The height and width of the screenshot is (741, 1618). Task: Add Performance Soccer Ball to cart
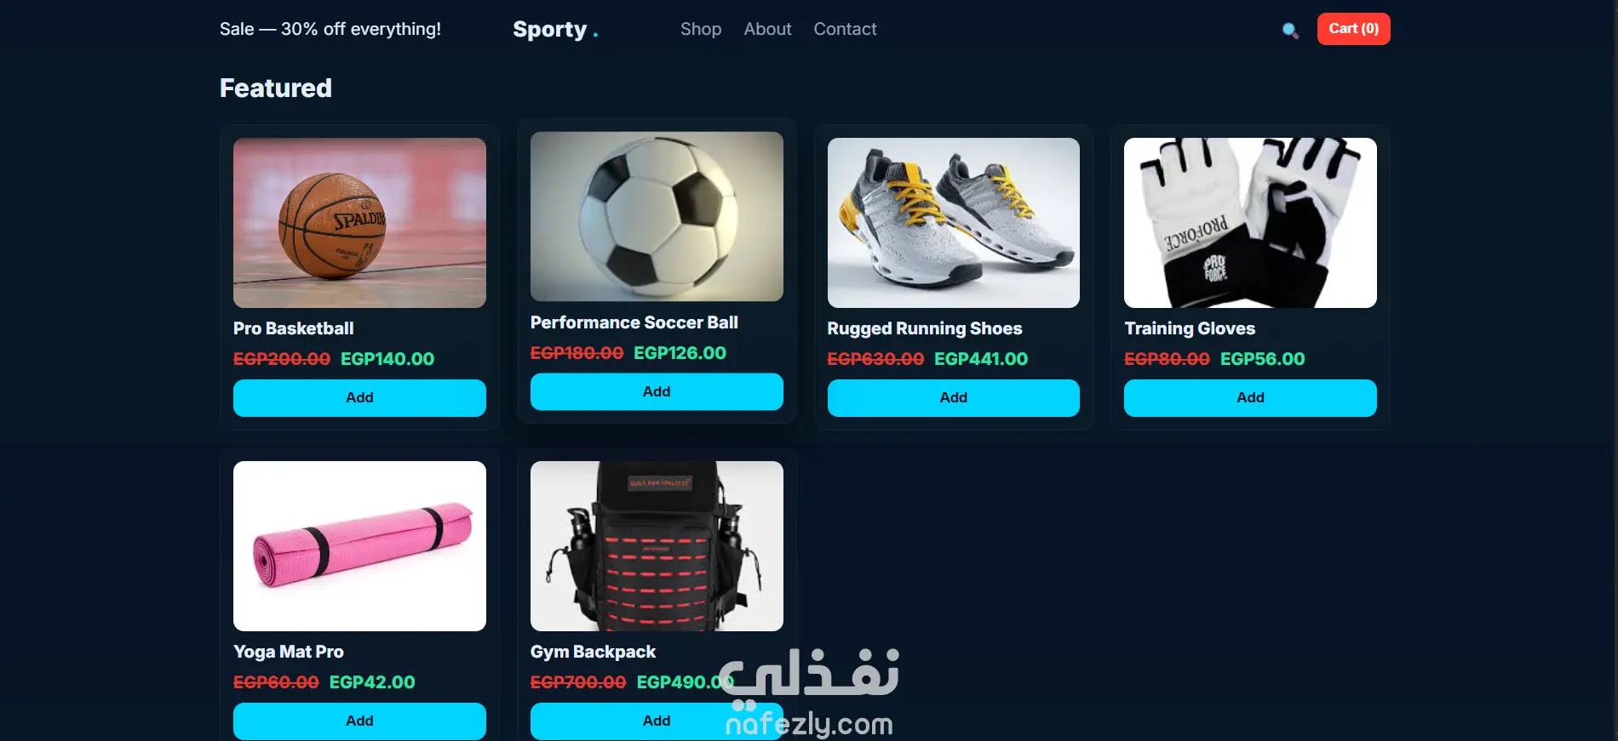click(657, 392)
